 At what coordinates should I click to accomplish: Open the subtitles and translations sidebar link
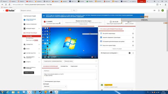point(30,68)
